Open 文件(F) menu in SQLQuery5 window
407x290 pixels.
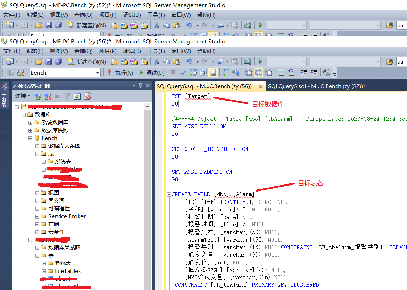[x=11, y=15]
